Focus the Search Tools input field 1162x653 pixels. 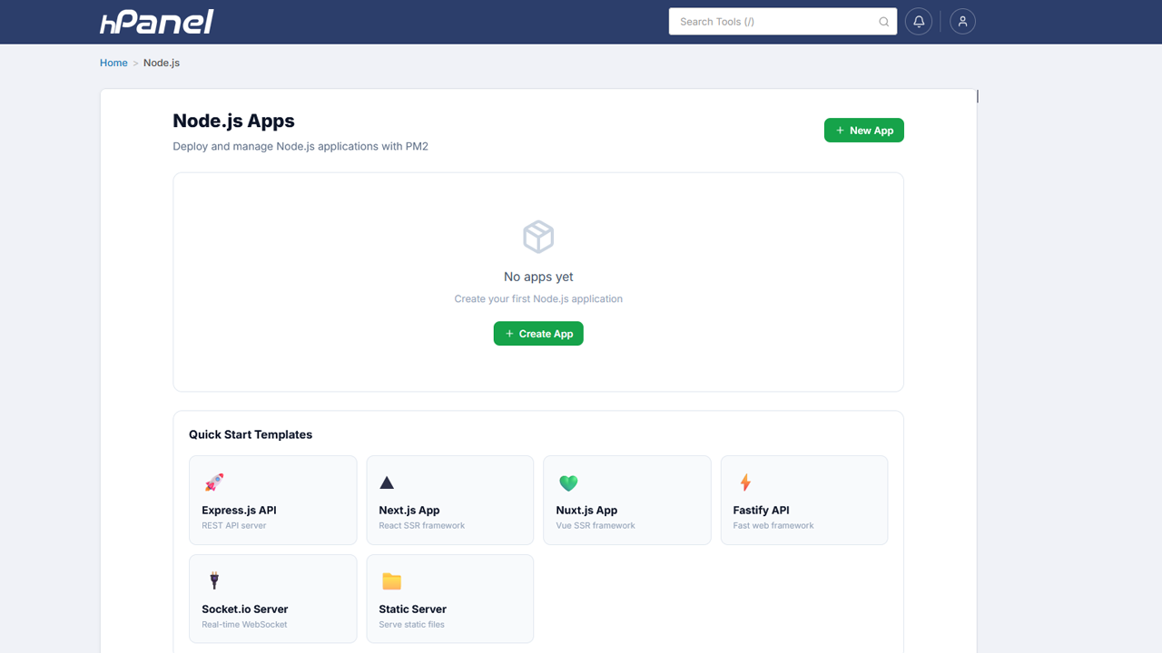click(x=783, y=22)
